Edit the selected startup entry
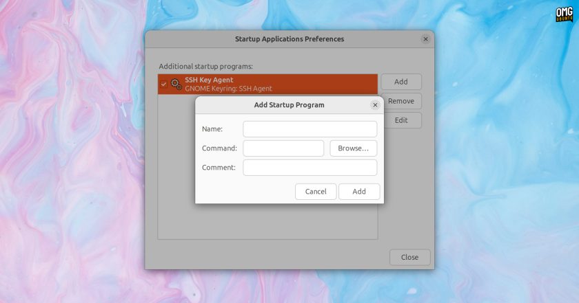 (402, 120)
